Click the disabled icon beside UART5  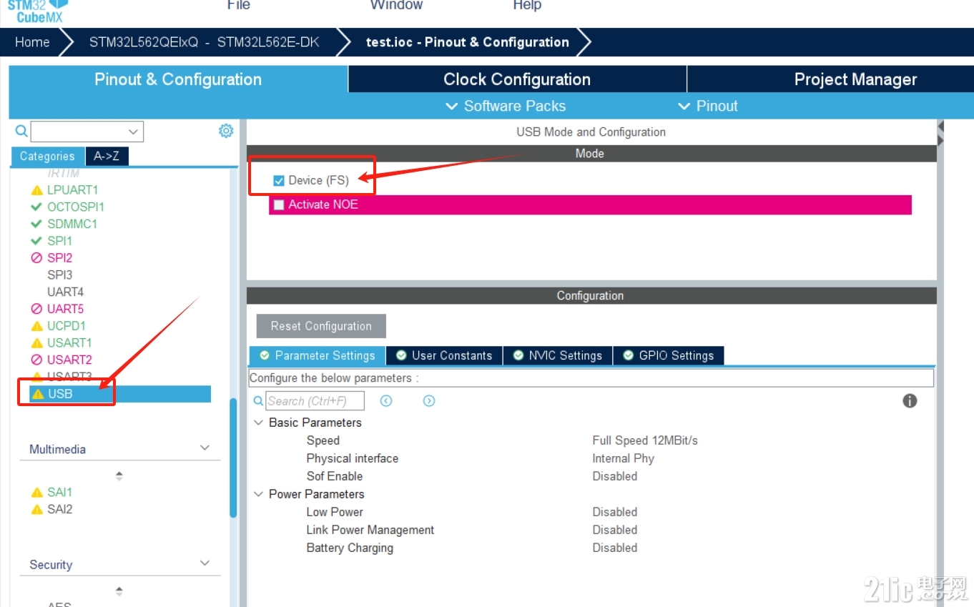pos(37,309)
